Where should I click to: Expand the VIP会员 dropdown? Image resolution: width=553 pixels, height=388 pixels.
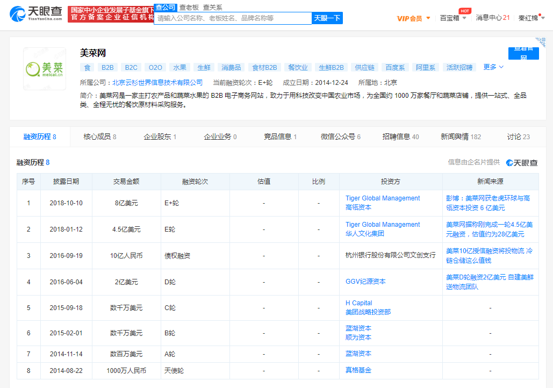coord(413,18)
